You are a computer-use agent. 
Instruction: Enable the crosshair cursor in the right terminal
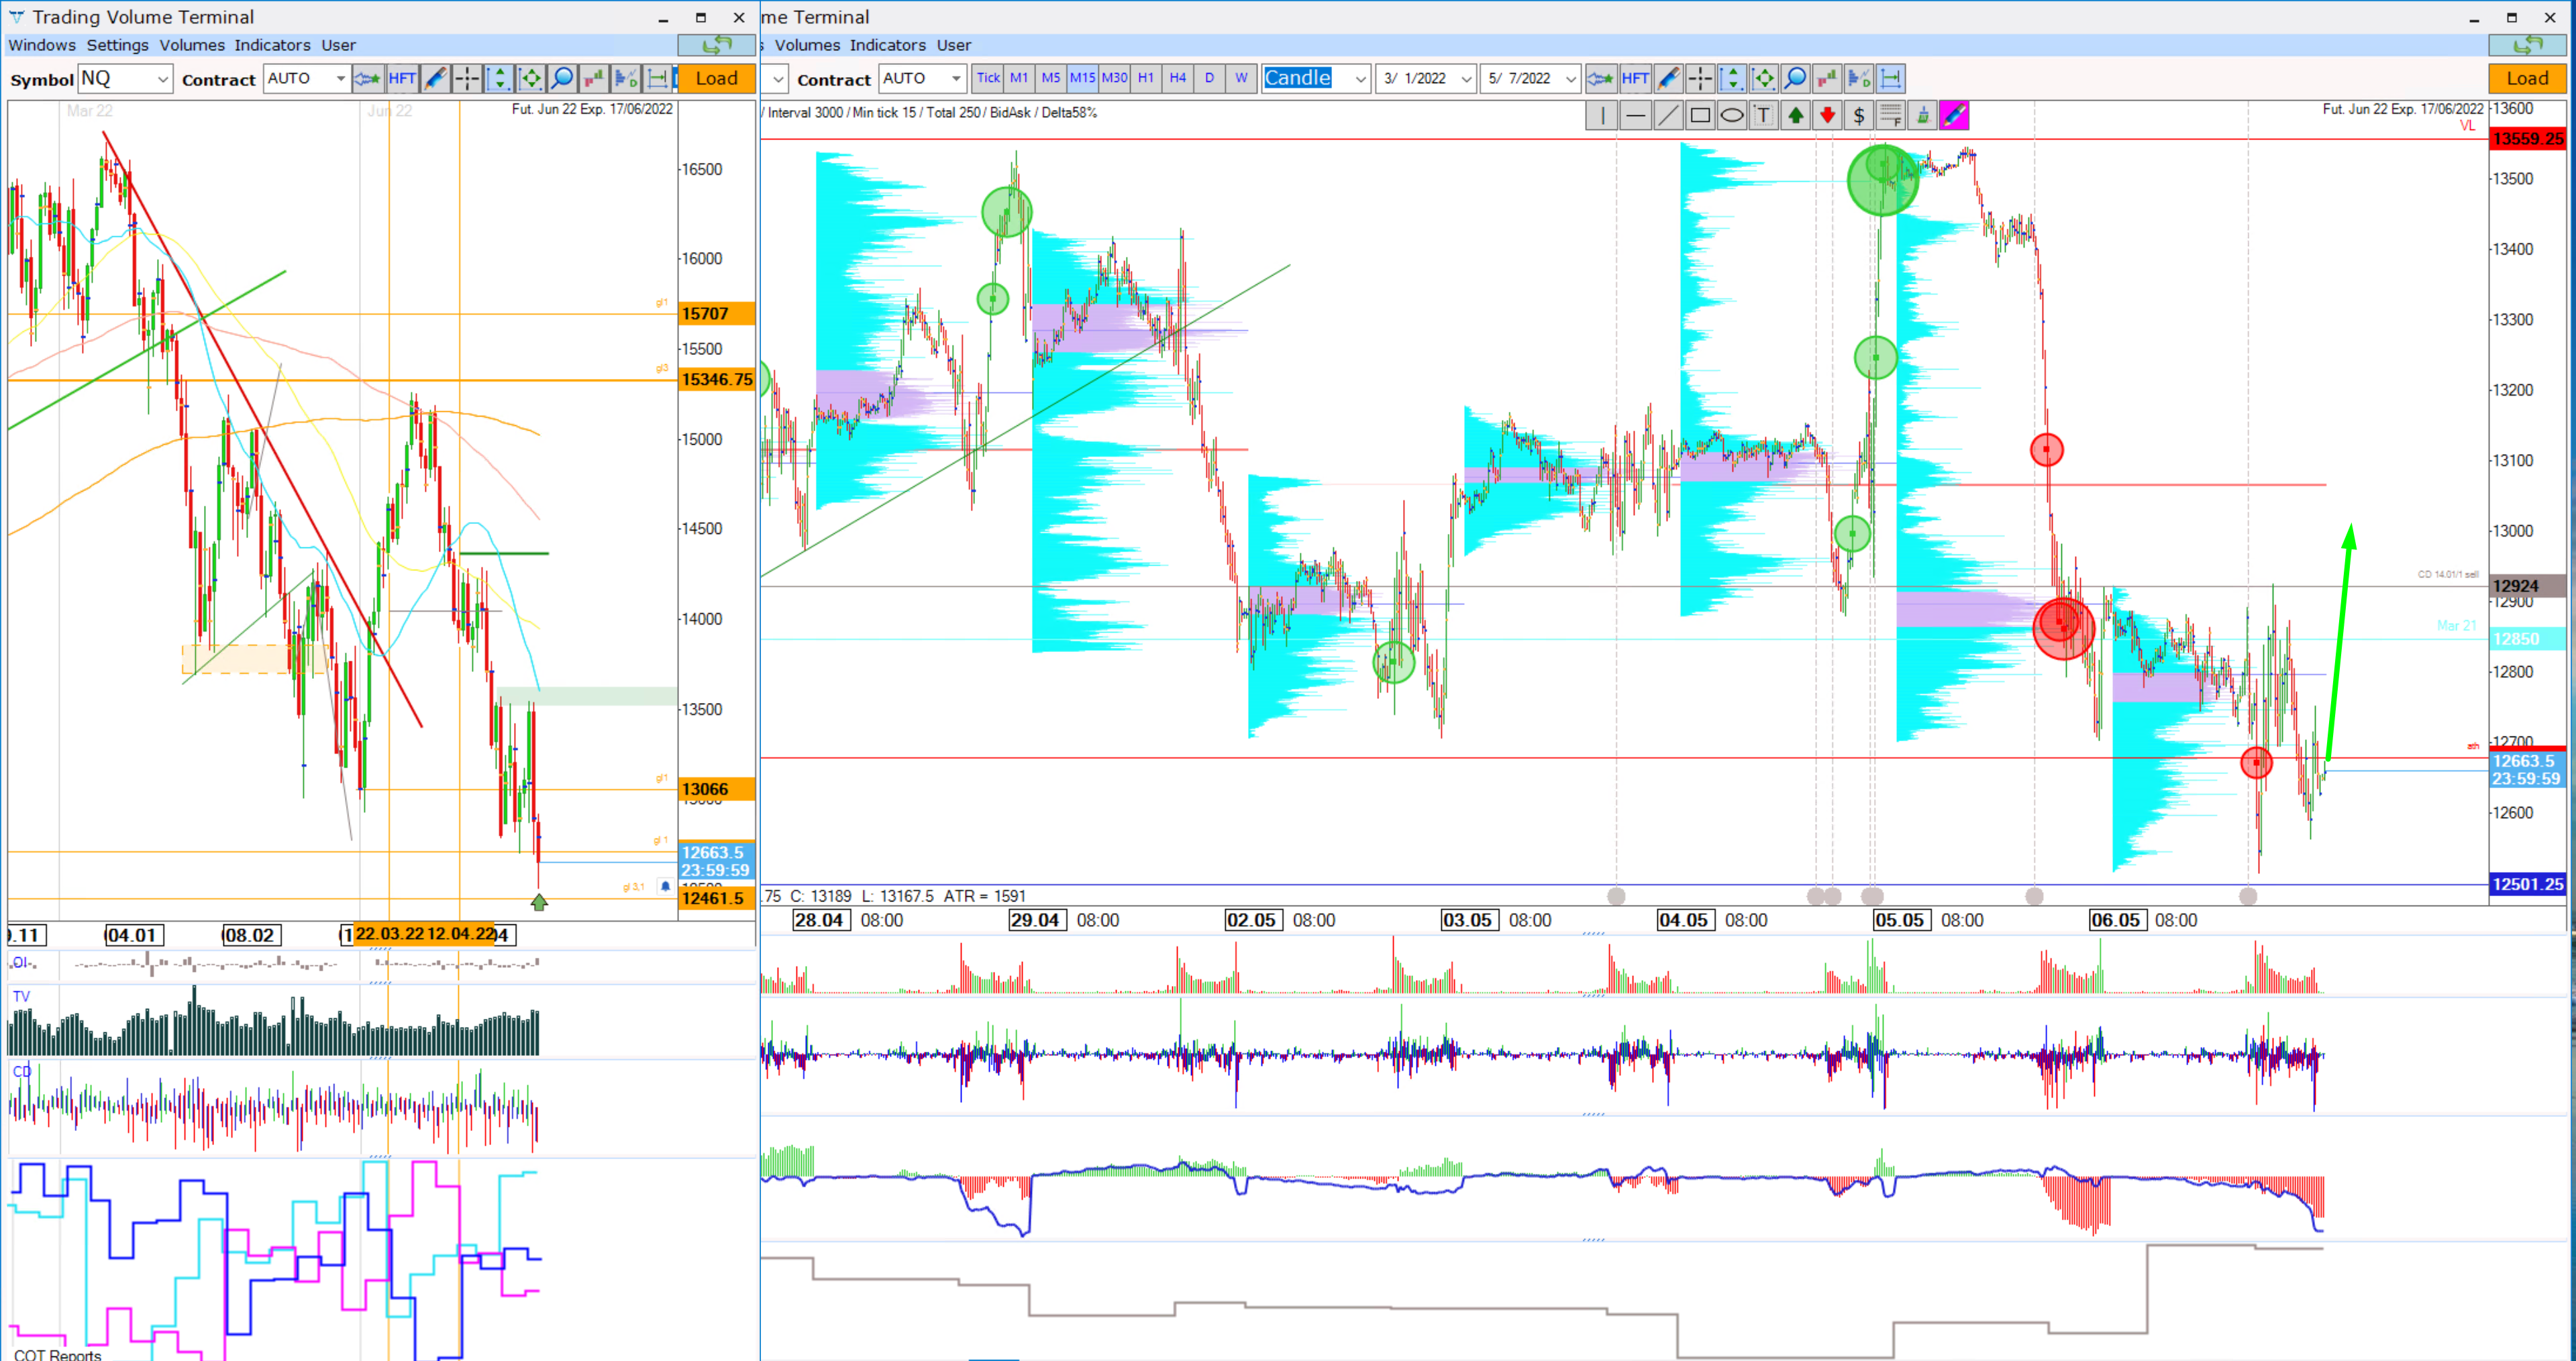tap(1700, 78)
